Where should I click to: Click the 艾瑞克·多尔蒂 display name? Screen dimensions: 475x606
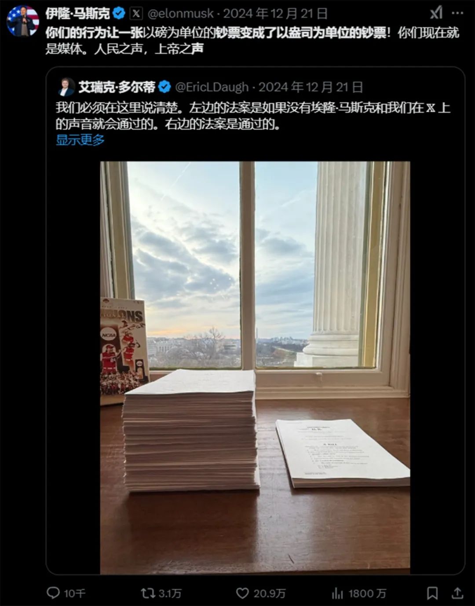(x=117, y=87)
